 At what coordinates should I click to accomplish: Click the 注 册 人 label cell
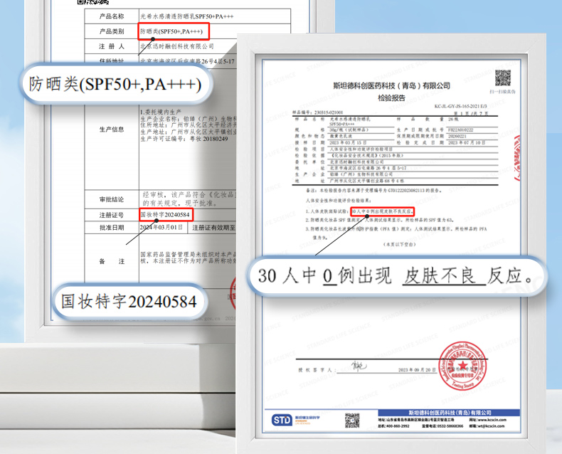click(x=112, y=47)
